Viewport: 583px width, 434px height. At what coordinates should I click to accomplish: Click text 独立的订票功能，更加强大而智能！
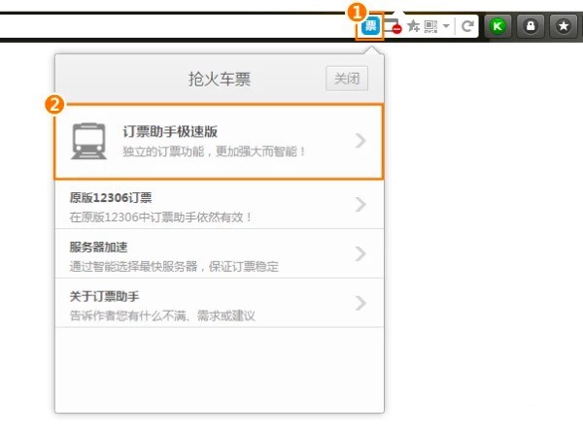coord(214,151)
